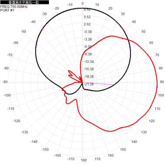This screenshot has height=165, width=165.
Task: Pick the 8.62 radial scale value
Action: click(87, 10)
